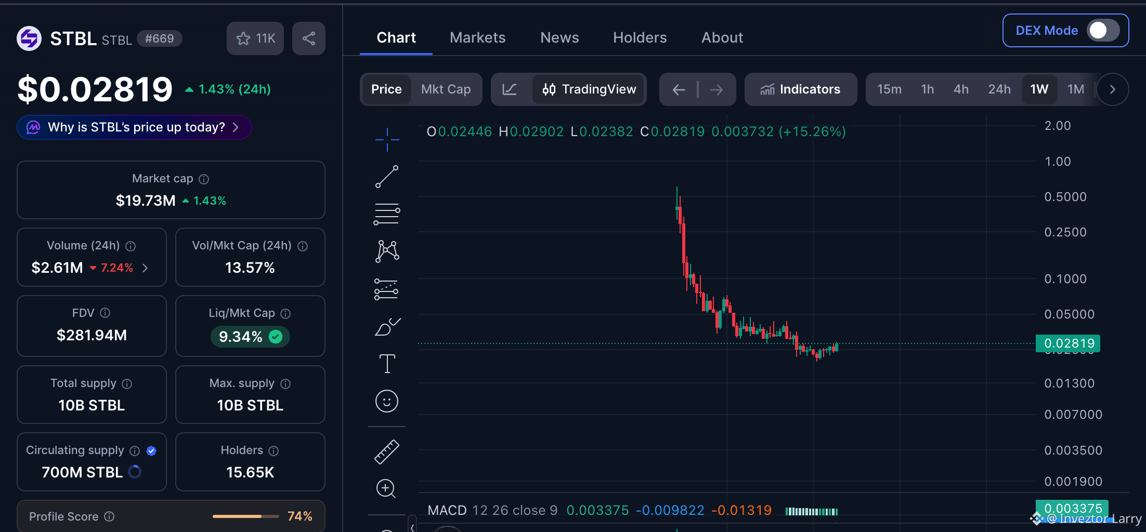
Task: Open the Indicators menu
Action: pyautogui.click(x=801, y=89)
